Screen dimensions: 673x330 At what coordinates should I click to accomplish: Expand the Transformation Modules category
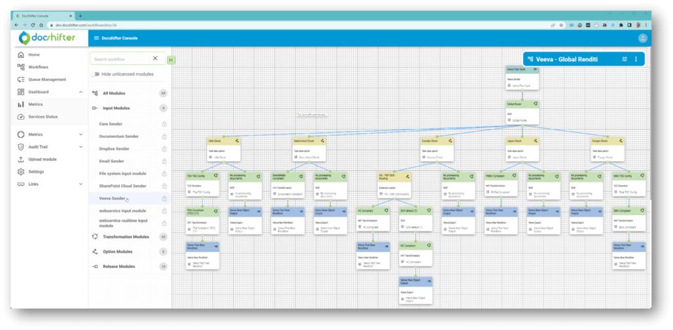pos(126,237)
